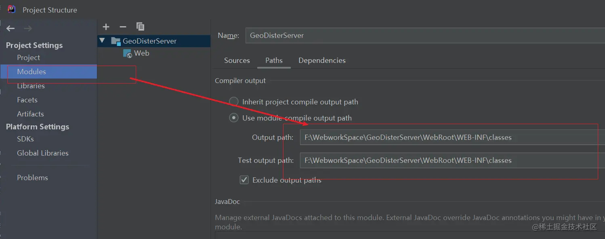Switch to the Sources tab

click(x=237, y=60)
